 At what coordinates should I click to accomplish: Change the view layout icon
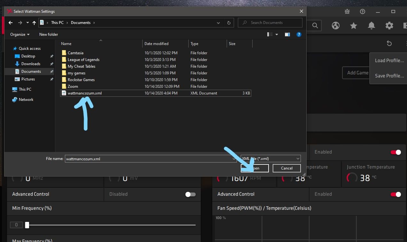click(x=270, y=34)
